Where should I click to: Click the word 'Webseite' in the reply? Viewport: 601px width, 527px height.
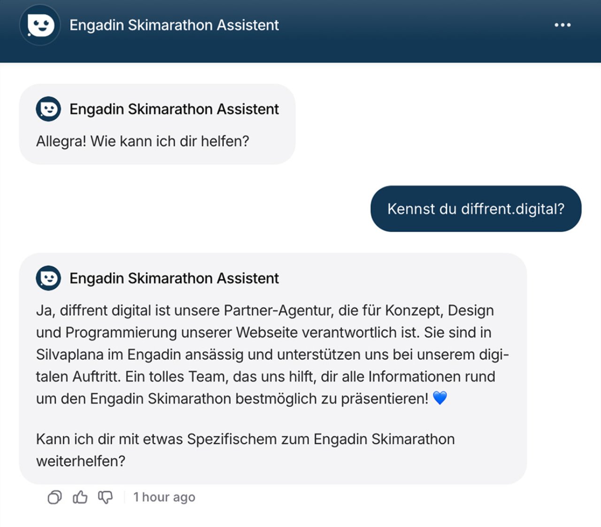[x=267, y=332]
